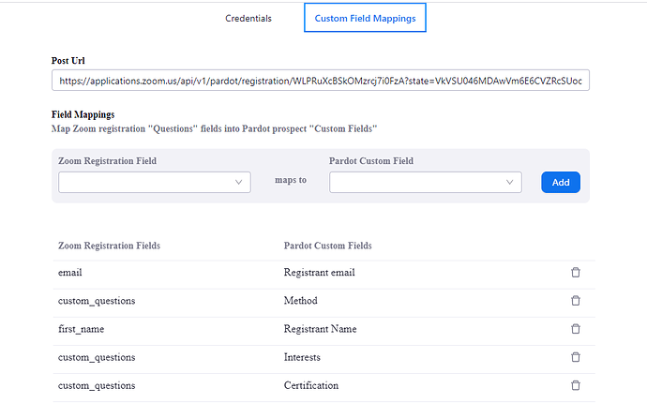Click the email registration field cell

point(70,273)
